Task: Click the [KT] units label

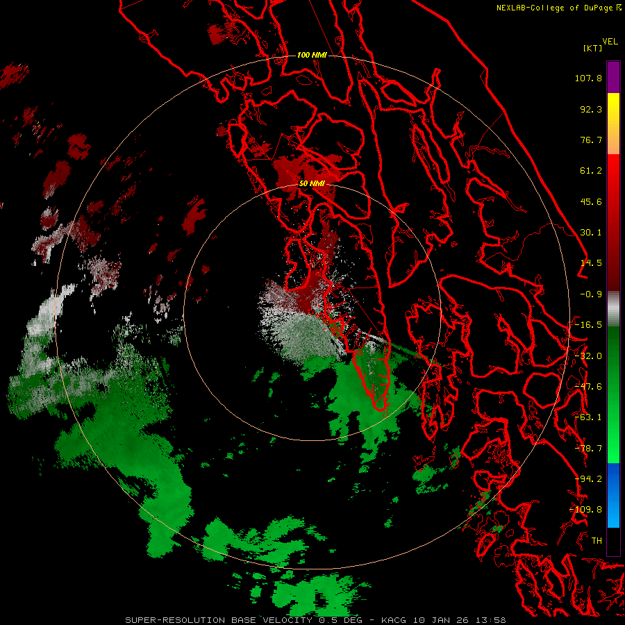Action: click(x=593, y=48)
